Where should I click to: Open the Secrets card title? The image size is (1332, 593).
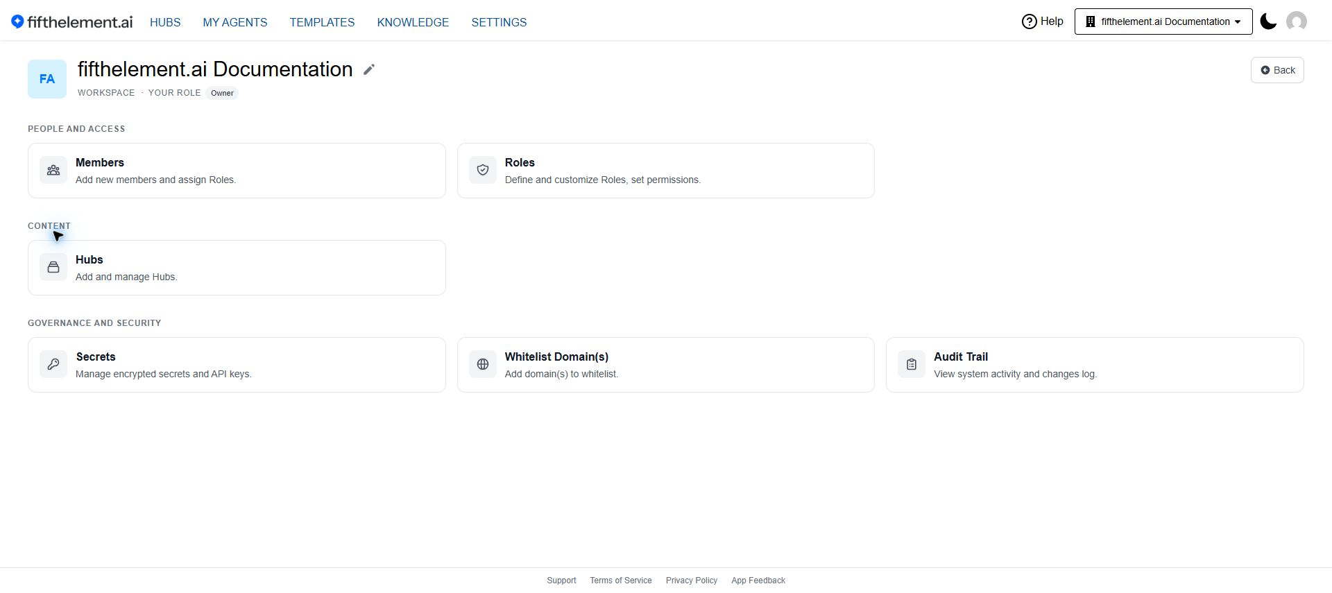96,356
